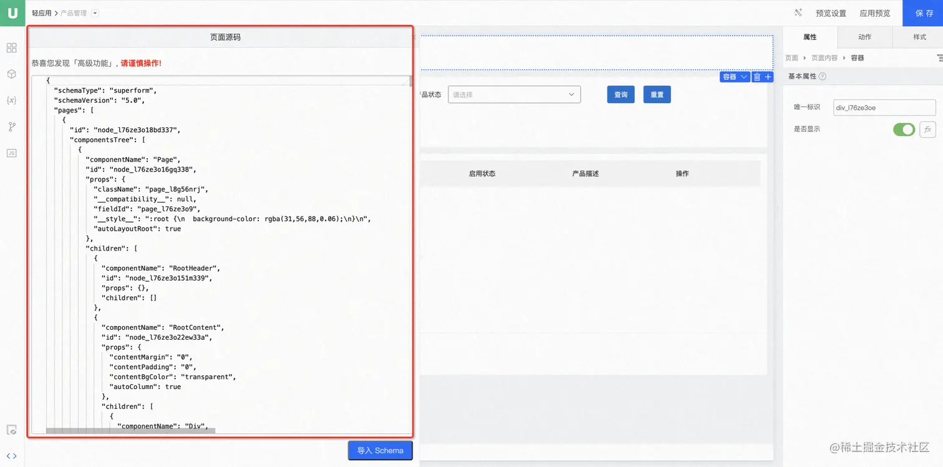Click the 产品描述 table column header
This screenshot has height=467, width=943.
(x=586, y=173)
